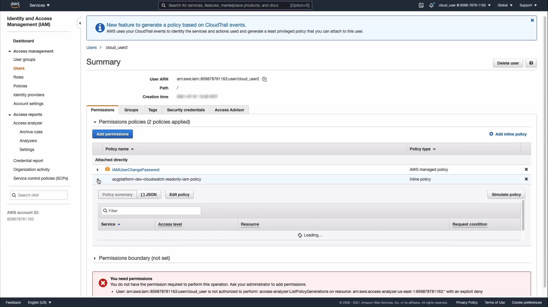The image size is (548, 307).
Task: Click Add inline policy link
Action: [511, 134]
